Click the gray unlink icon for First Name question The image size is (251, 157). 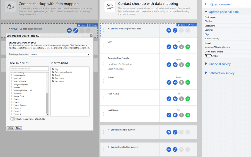181,99
